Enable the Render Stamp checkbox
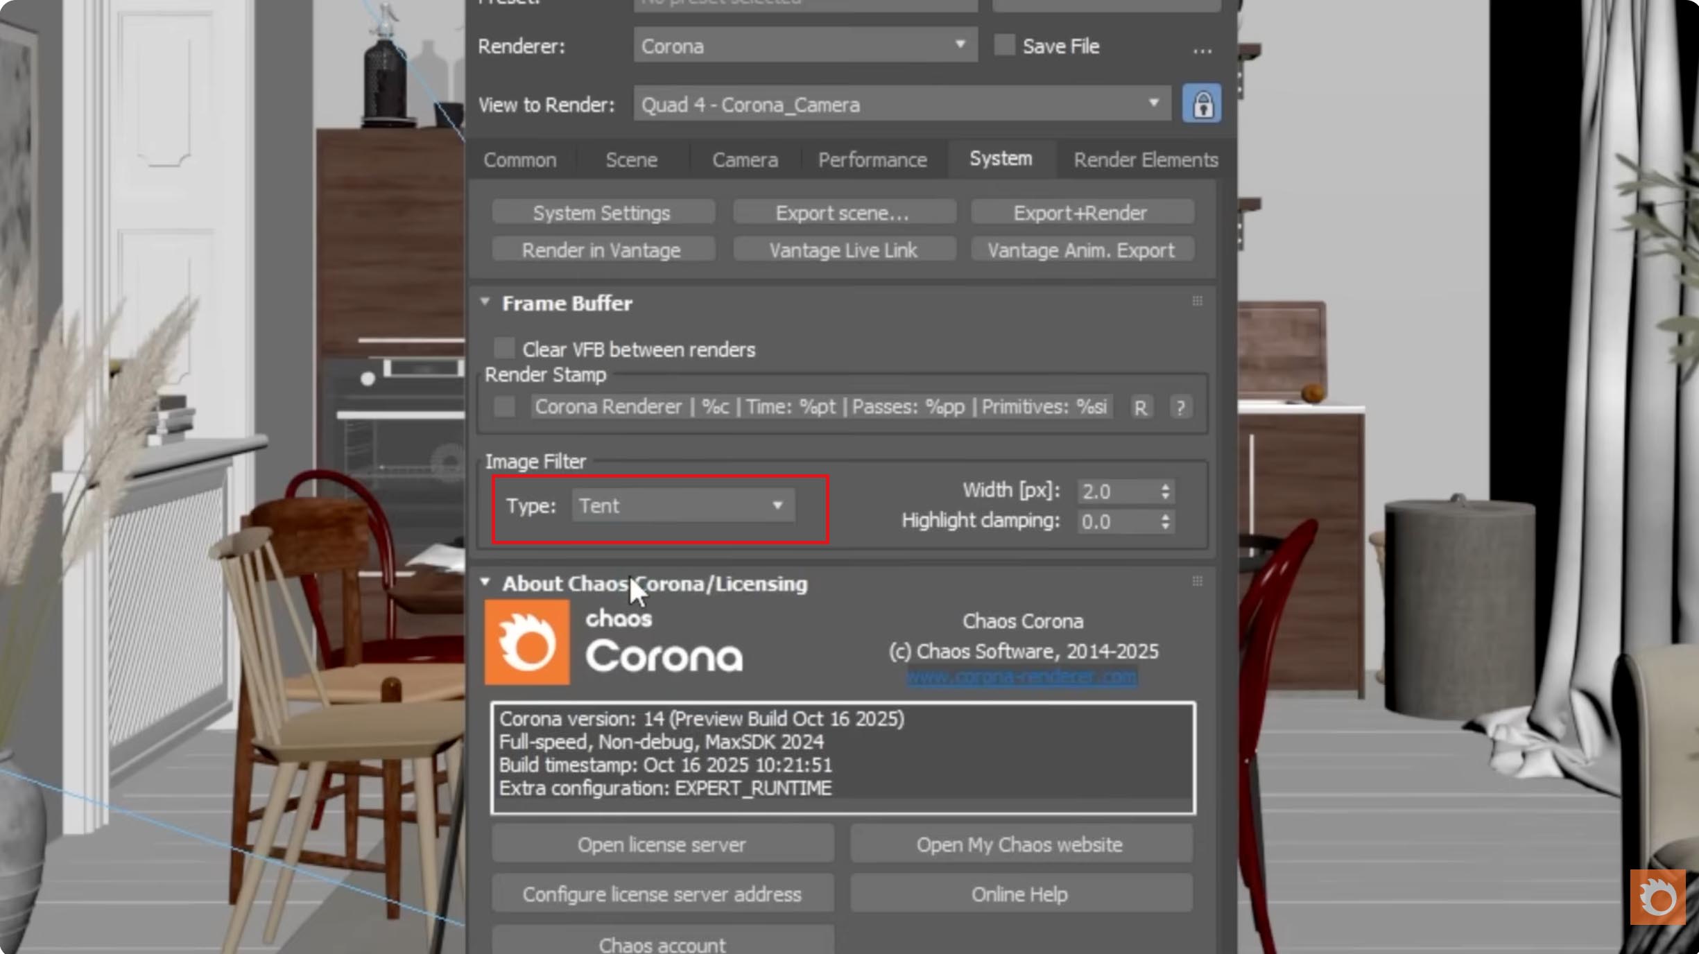The height and width of the screenshot is (954, 1699). click(x=504, y=407)
